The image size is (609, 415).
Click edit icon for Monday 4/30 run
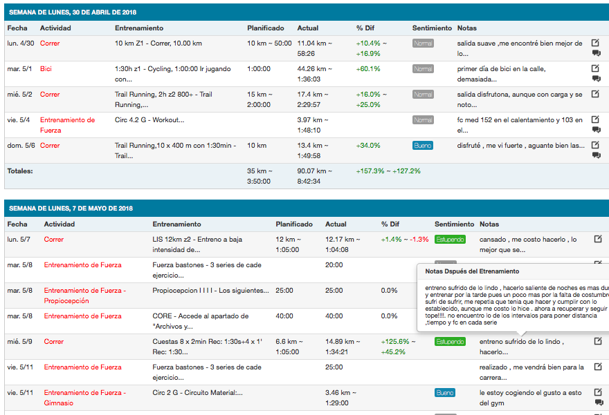tap(596, 43)
